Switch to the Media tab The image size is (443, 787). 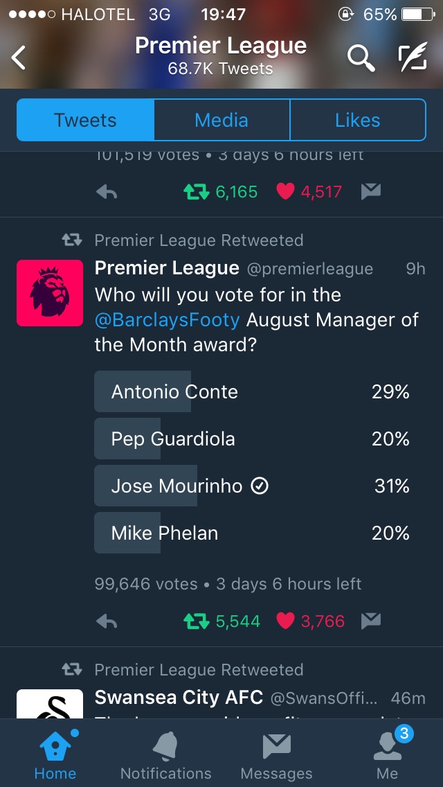click(221, 120)
